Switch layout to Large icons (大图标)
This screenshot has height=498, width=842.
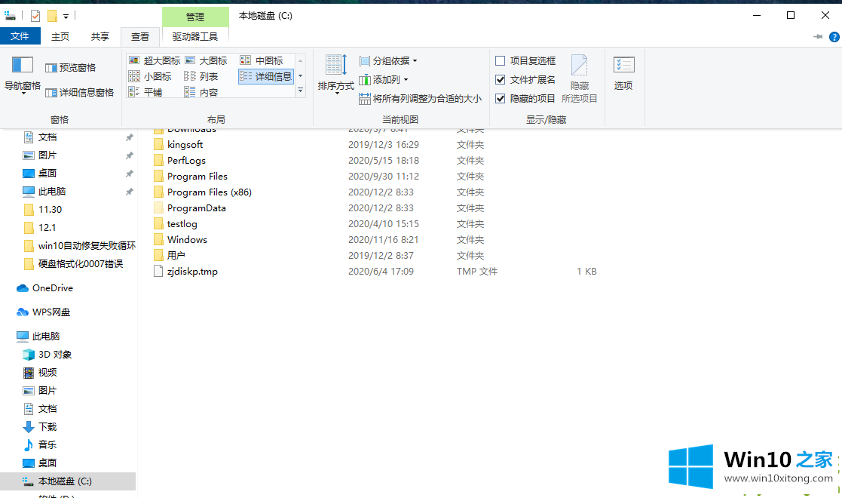coord(207,61)
